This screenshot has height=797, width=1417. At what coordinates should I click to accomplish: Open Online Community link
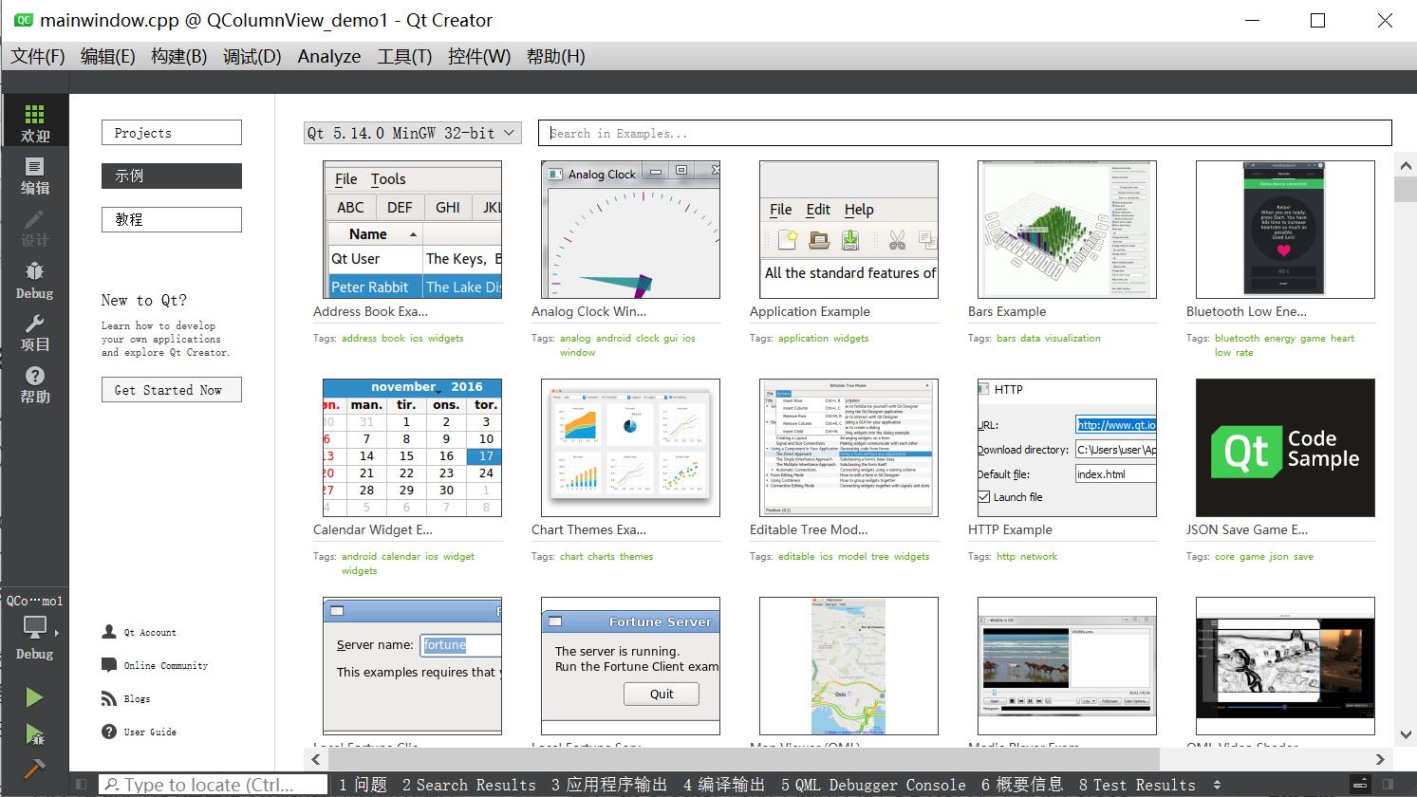(166, 665)
